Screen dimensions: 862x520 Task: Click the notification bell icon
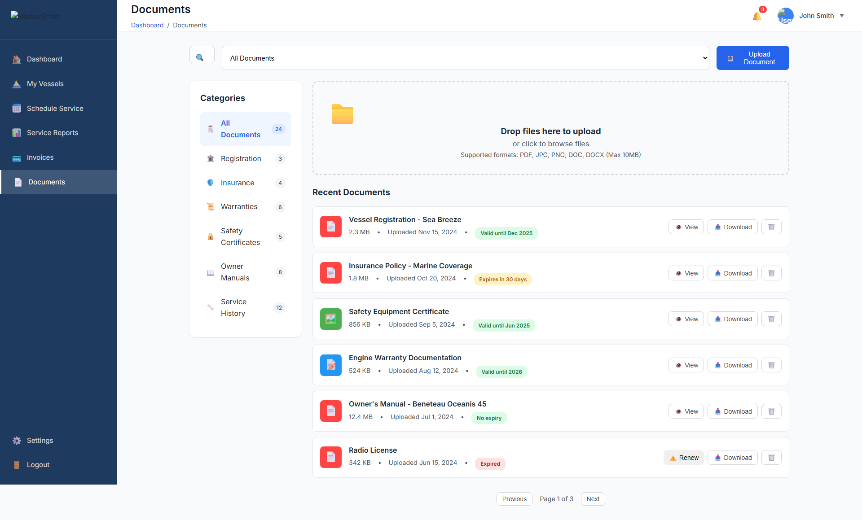click(x=757, y=16)
